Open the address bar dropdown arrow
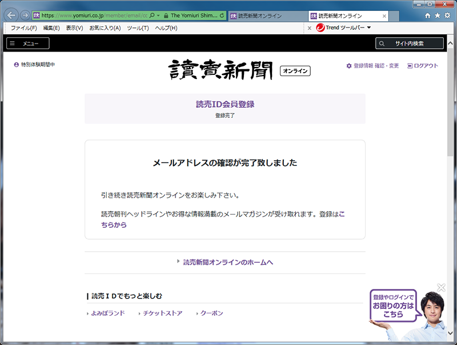The image size is (457, 345). [158, 15]
